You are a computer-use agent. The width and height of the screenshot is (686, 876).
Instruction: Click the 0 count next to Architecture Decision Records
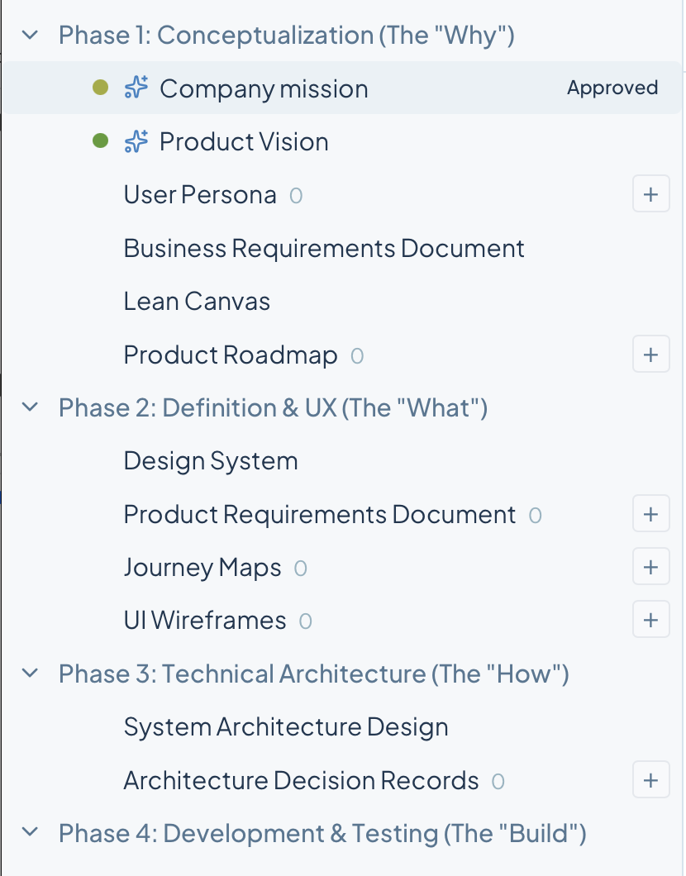point(498,781)
